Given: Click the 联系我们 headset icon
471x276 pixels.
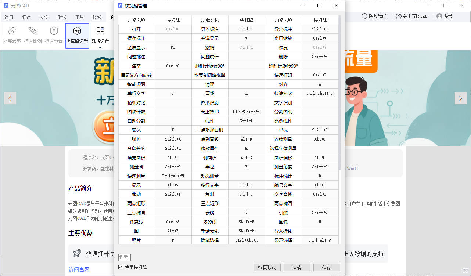Looking at the screenshot, I should pyautogui.click(x=364, y=16).
